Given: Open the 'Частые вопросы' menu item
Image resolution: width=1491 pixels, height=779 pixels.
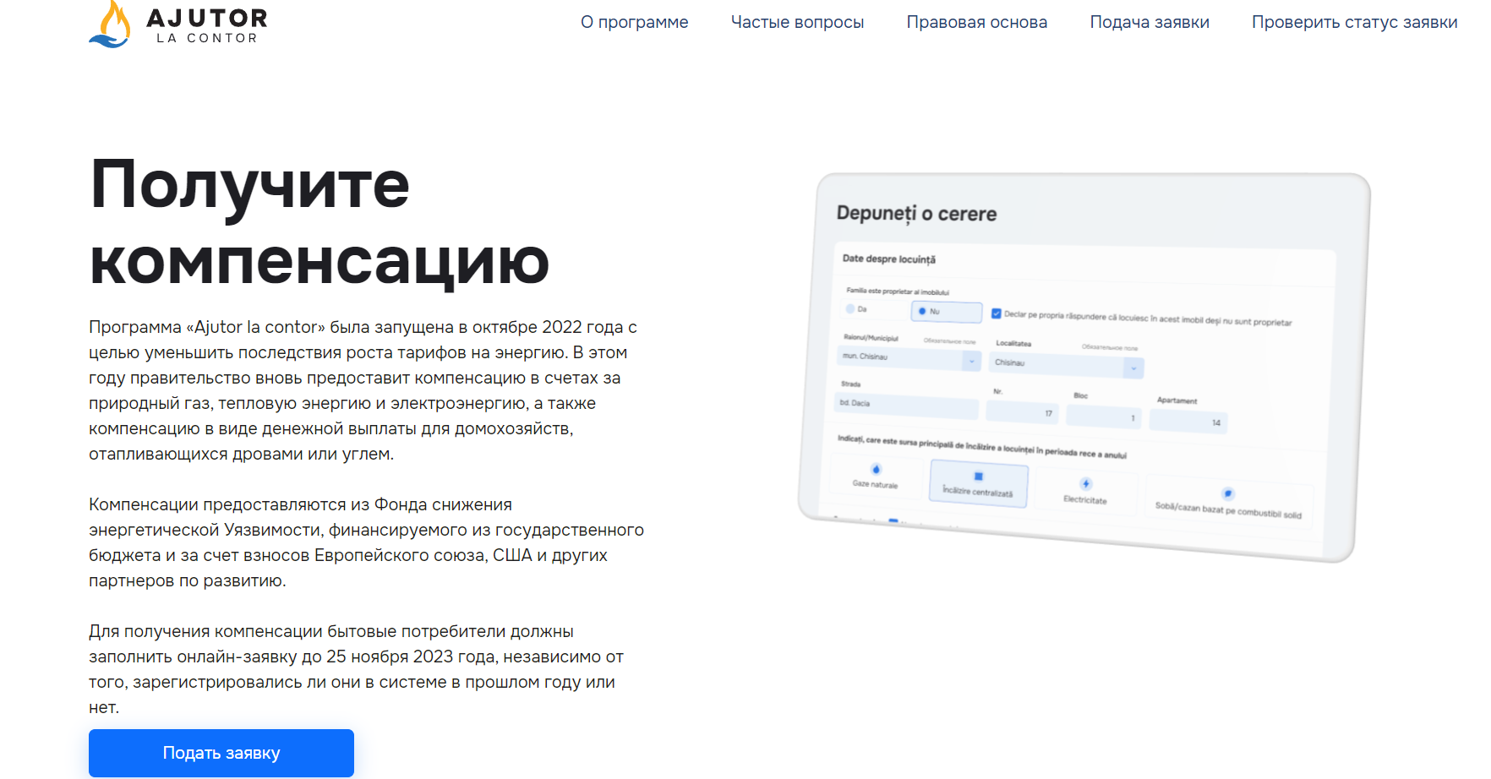Looking at the screenshot, I should [797, 22].
